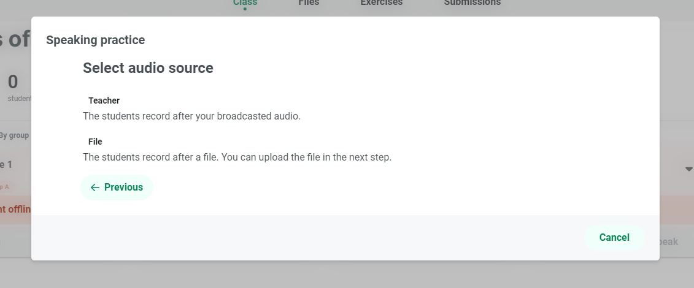Image resolution: width=694 pixels, height=288 pixels.
Task: Expand the dropdown arrow at right edge
Action: click(x=688, y=169)
